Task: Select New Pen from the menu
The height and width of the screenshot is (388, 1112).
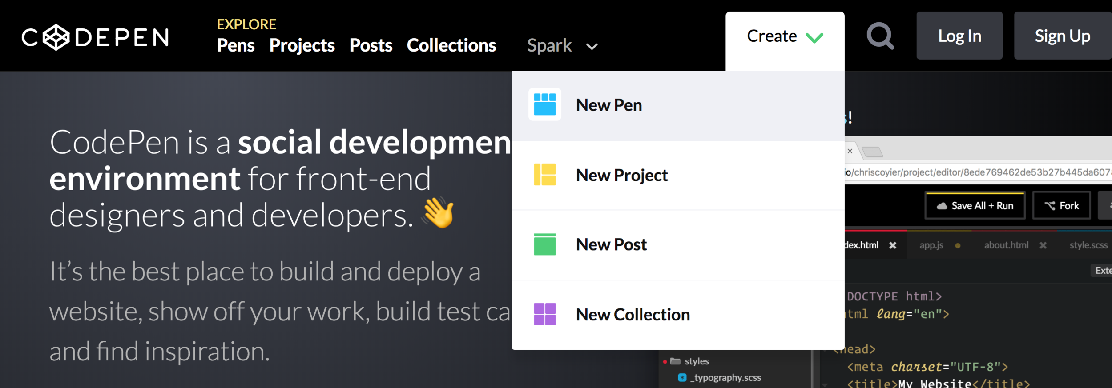Action: [x=678, y=106]
